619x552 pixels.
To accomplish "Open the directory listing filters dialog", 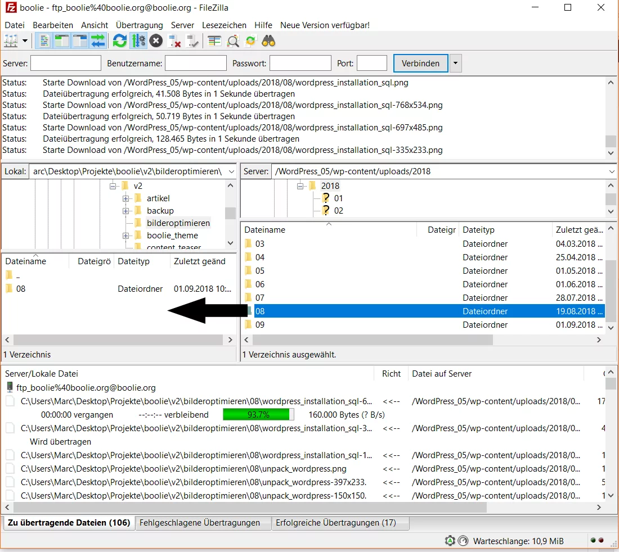I will point(214,40).
